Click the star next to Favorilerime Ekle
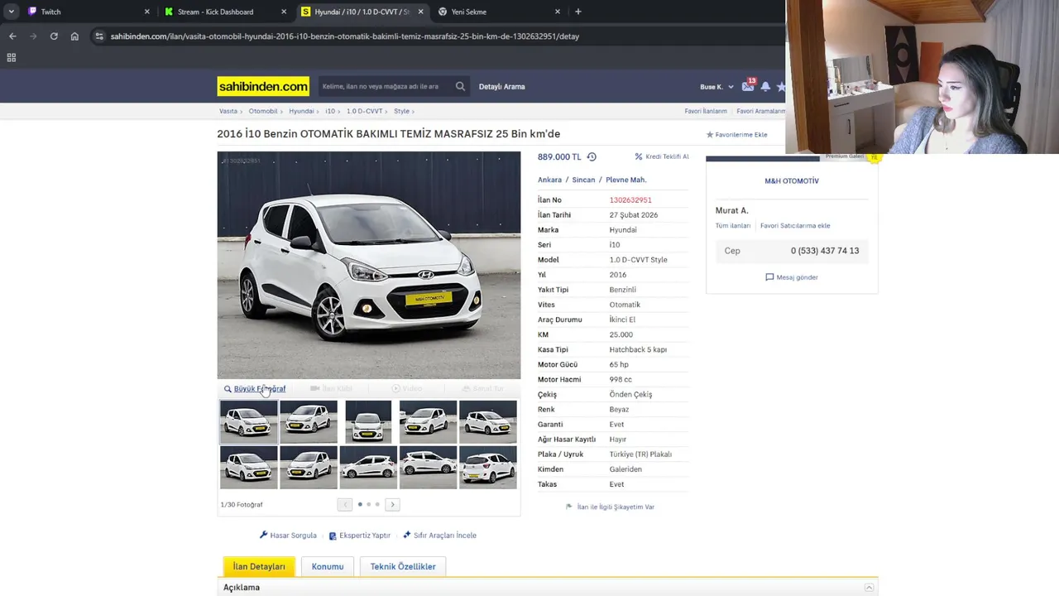The width and height of the screenshot is (1059, 596). (x=710, y=134)
